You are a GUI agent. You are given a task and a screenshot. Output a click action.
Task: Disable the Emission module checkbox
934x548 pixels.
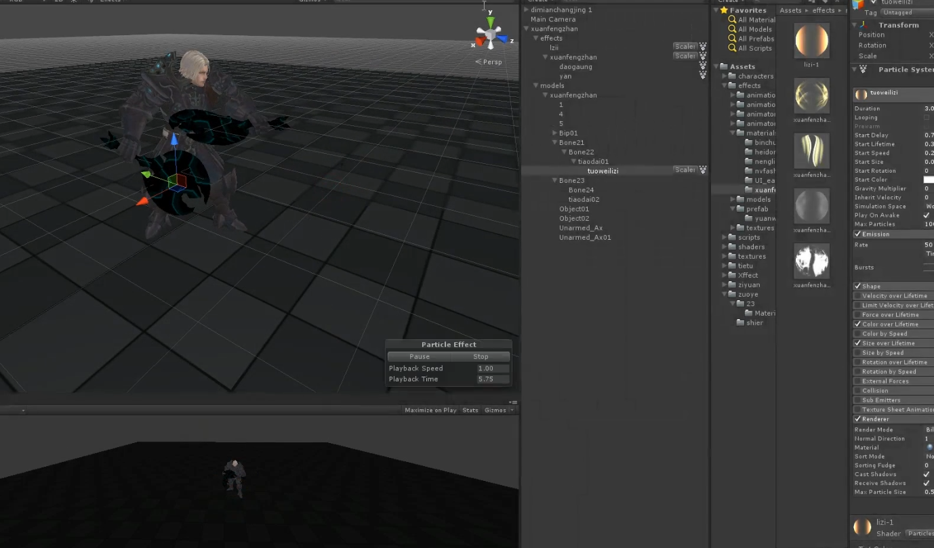(x=857, y=234)
